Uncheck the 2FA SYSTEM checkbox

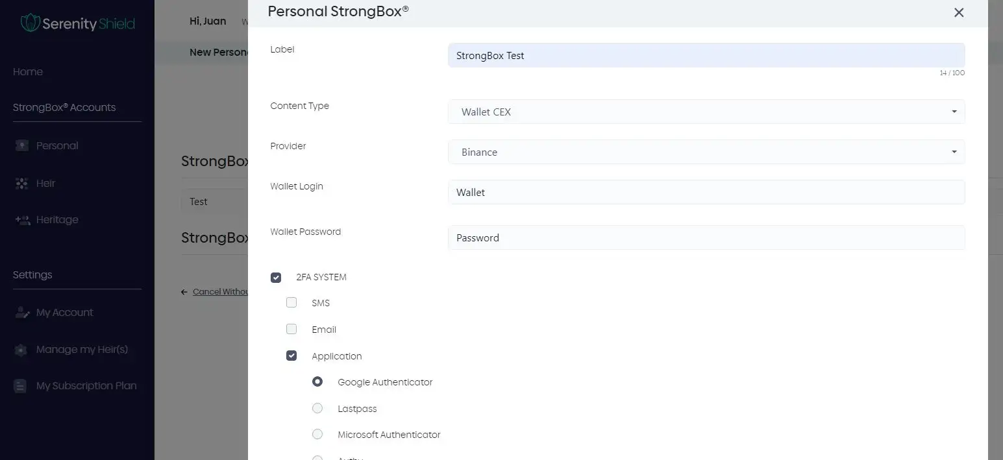tap(276, 278)
